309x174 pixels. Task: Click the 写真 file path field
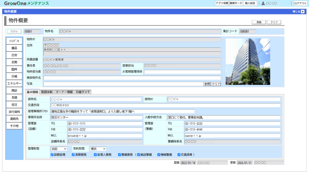(x=123, y=84)
